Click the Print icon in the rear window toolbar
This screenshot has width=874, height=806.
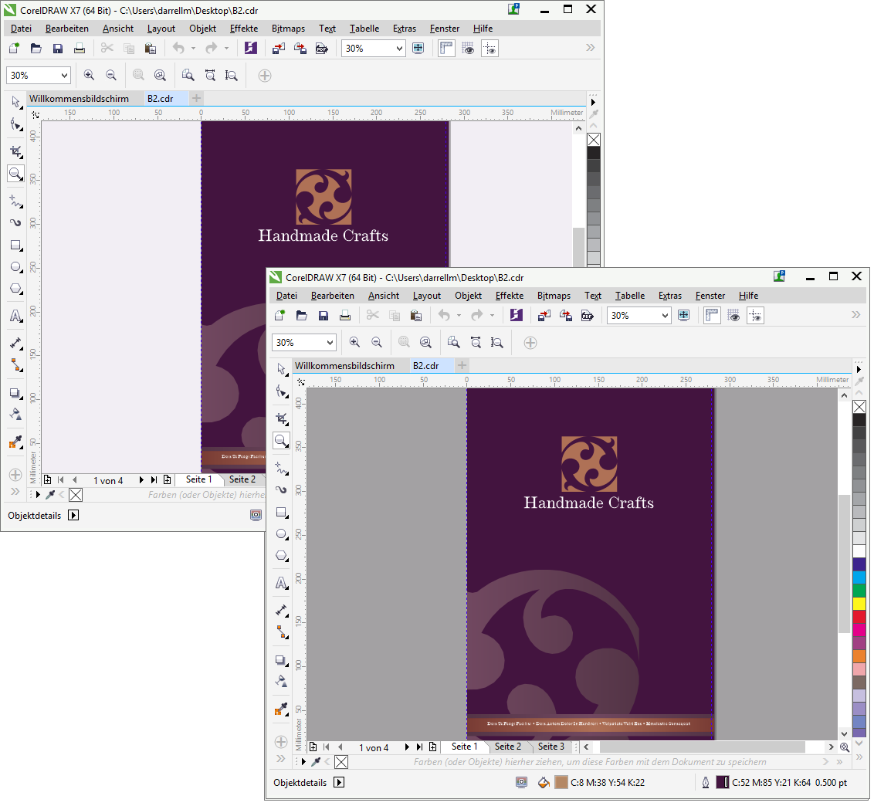pyautogui.click(x=80, y=48)
